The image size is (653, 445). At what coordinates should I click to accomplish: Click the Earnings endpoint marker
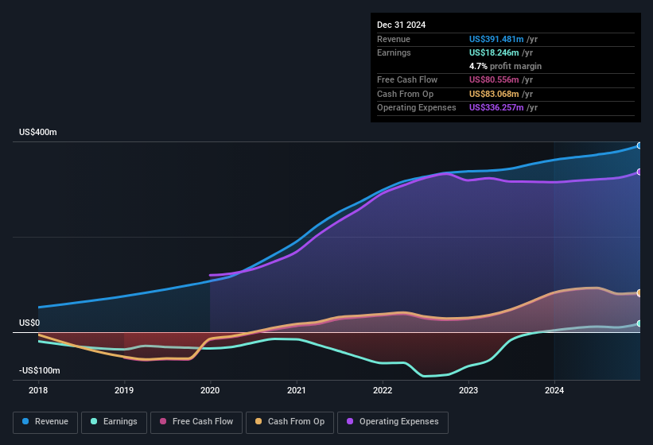pos(639,323)
